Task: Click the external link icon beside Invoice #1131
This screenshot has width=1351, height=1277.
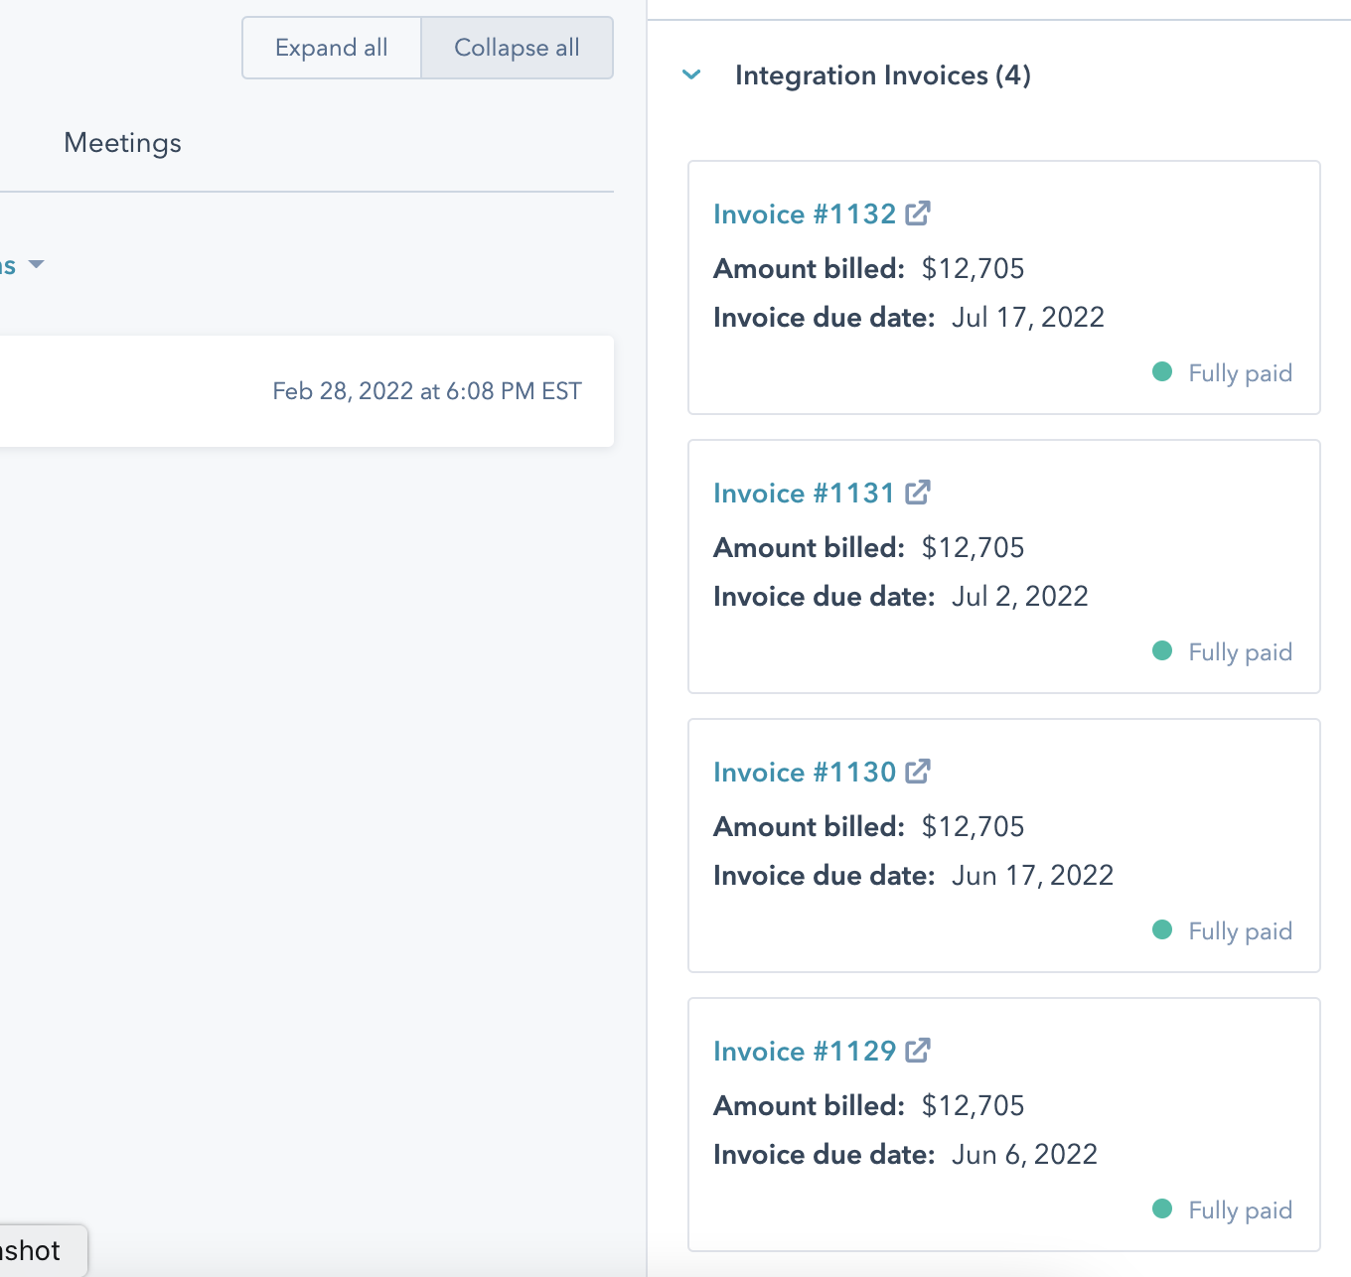Action: click(920, 492)
